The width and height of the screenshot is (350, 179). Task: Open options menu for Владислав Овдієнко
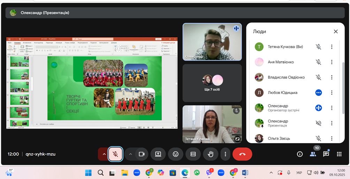pyautogui.click(x=332, y=78)
